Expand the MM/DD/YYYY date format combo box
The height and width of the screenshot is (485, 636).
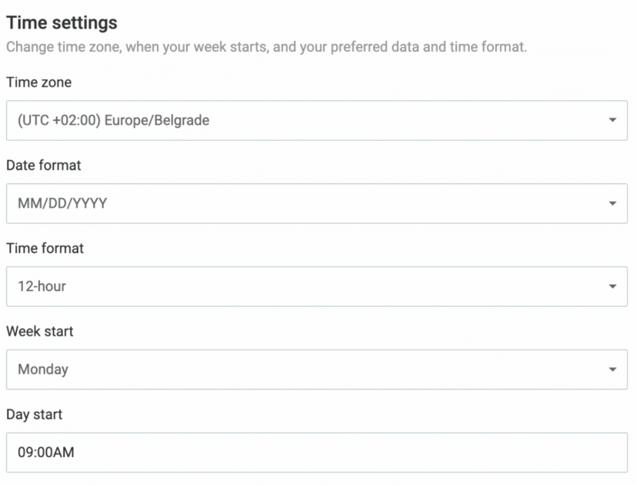(316, 203)
